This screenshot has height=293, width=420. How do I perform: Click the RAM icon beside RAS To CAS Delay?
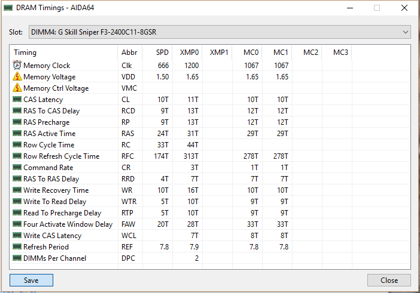[17, 110]
